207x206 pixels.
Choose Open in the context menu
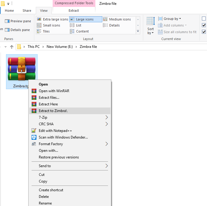coord(70,84)
